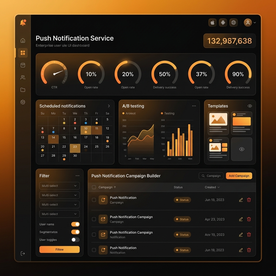Open the users sidebar icon
Viewport: 276px width, 276px height.
[23, 77]
